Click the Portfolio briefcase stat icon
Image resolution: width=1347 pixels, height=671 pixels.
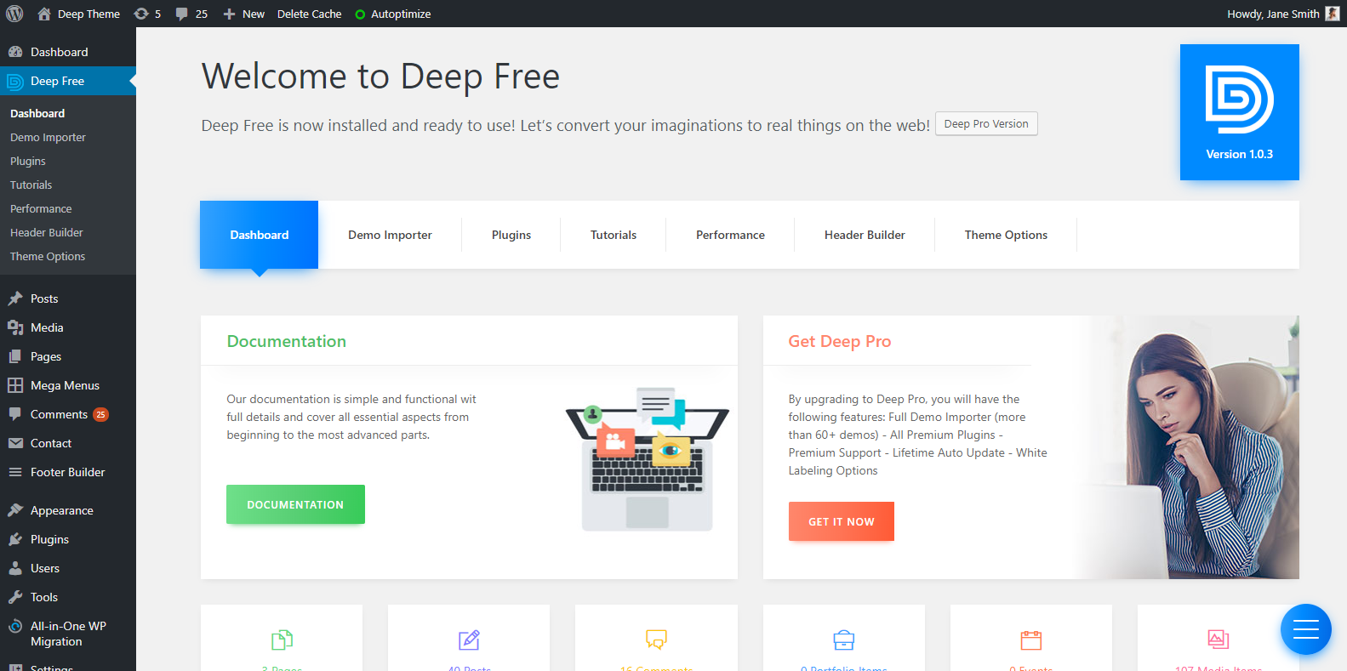coord(843,640)
